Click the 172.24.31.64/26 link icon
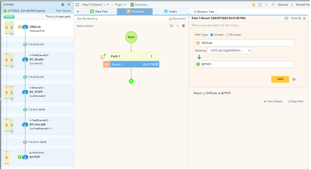 [x=25, y=110]
